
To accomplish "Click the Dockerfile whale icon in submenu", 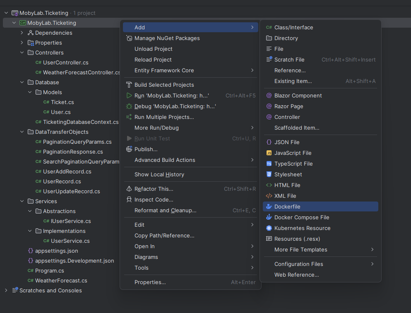I will 269,206.
